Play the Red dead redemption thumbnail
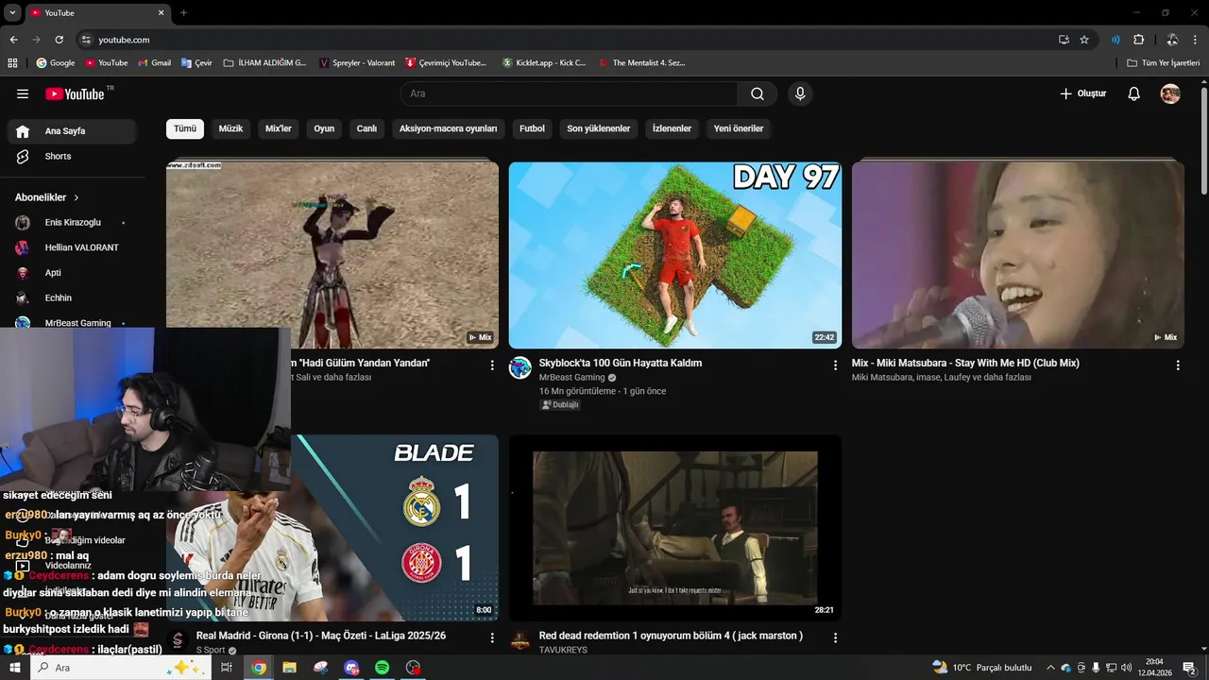This screenshot has width=1209, height=680. (675, 528)
